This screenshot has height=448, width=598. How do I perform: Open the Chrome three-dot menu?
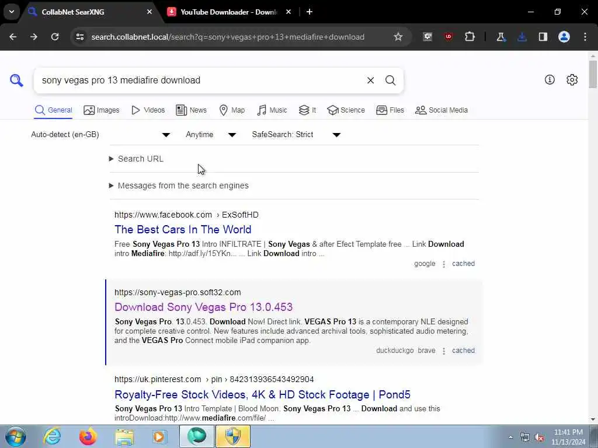click(585, 37)
